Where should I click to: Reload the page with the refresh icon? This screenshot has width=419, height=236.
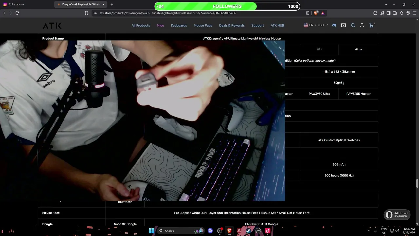click(17, 13)
